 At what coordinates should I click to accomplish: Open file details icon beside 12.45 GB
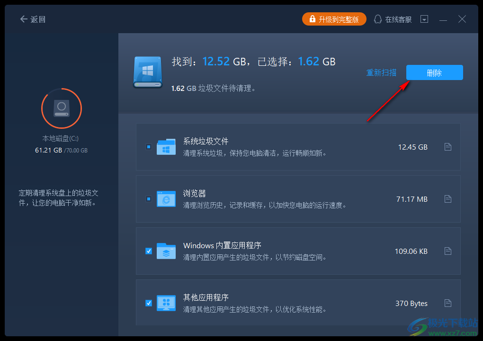pos(447,147)
